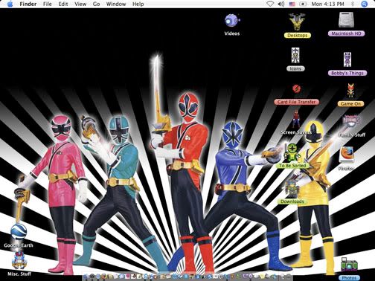The width and height of the screenshot is (375, 281).
Task: Click the US flag input menu
Action: pos(292,4)
